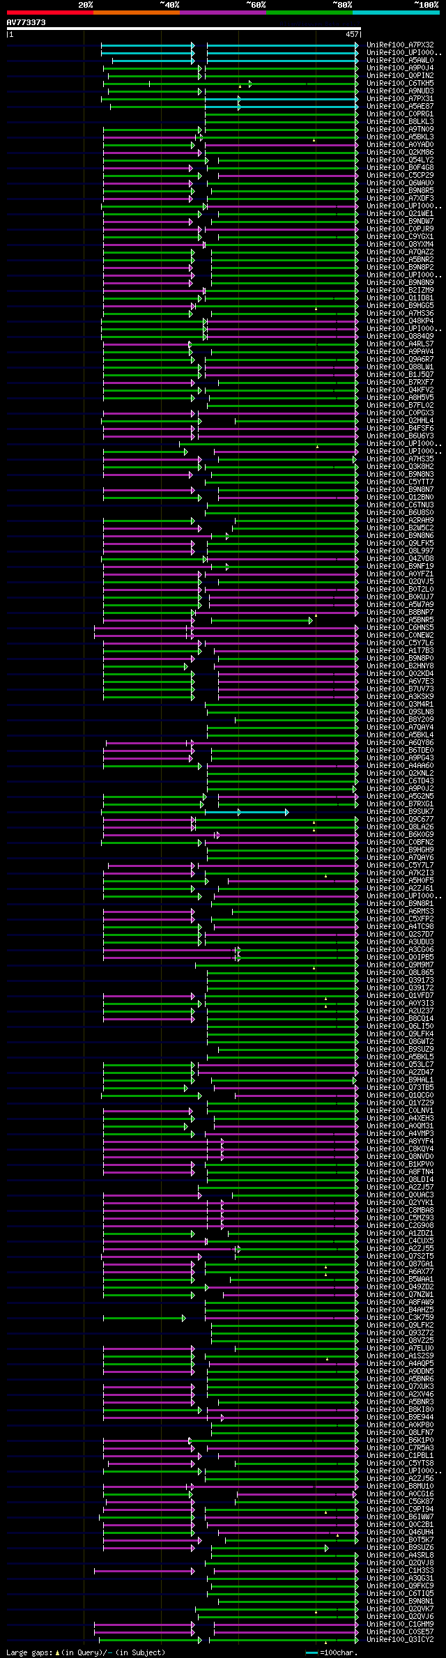
Task: Click the white query sequence ruler bar
Action: pyautogui.click(x=183, y=29)
